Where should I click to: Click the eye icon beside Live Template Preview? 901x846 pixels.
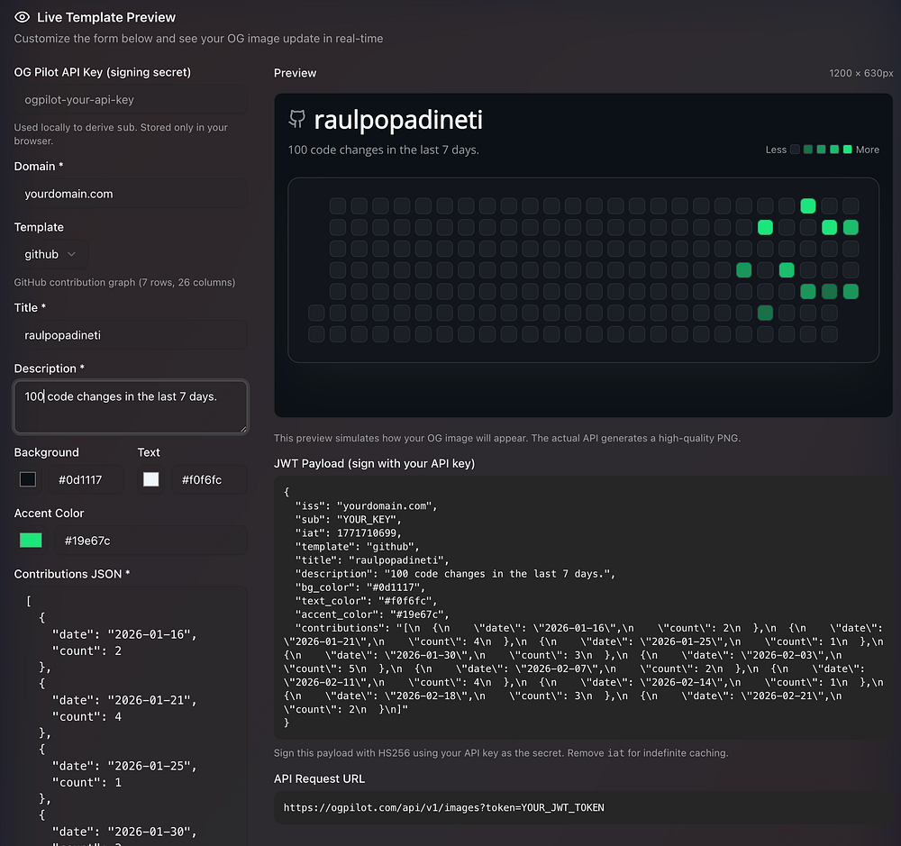point(23,17)
